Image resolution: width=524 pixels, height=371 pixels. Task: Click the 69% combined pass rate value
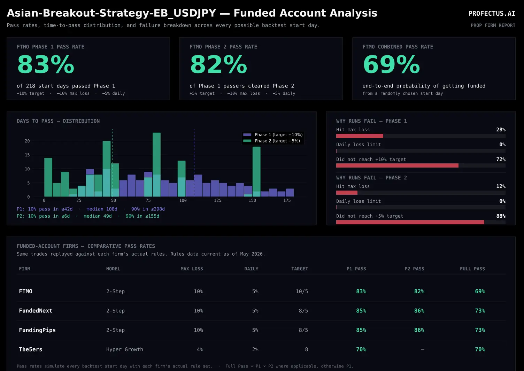(x=391, y=65)
